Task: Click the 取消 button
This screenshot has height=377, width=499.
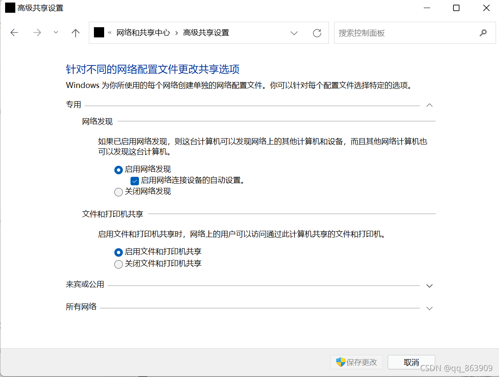Action: tap(411, 362)
